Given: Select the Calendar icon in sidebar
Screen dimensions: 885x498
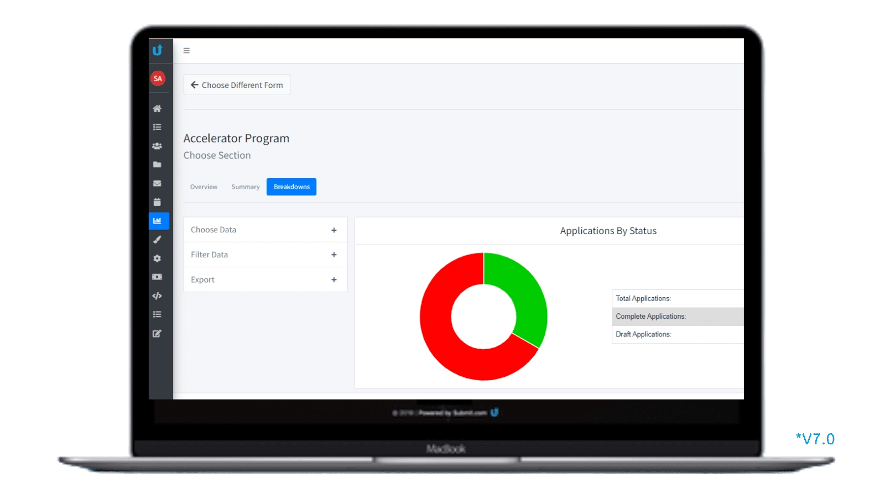Looking at the screenshot, I should [x=158, y=202].
